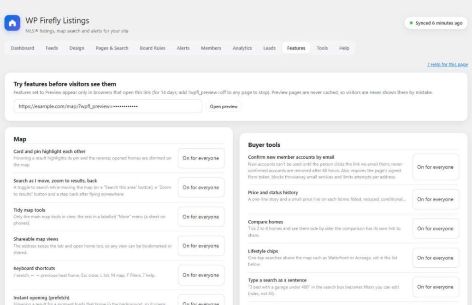Change the Price and status history setting
The image size is (472, 305).
[x=436, y=199]
